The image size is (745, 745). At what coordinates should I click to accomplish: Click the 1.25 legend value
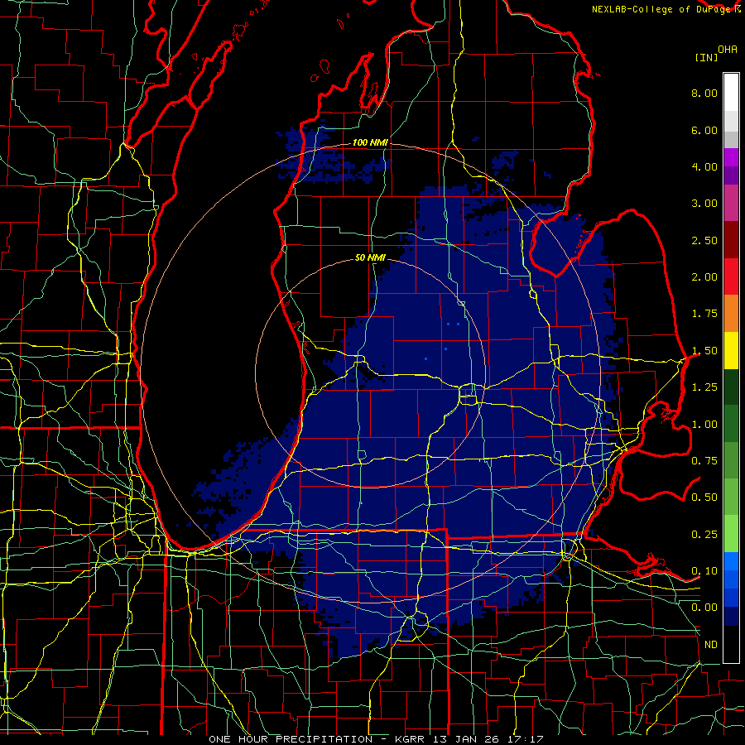(704, 387)
